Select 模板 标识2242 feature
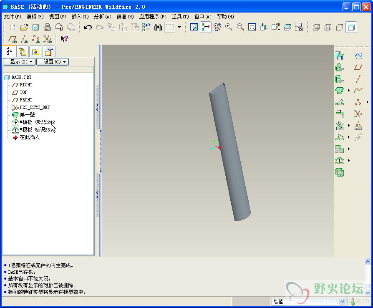Screen dimensions: 373x308 [x=38, y=122]
